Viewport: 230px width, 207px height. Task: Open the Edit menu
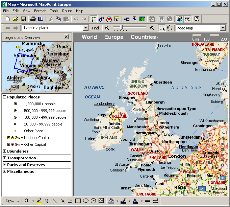pos(16,11)
